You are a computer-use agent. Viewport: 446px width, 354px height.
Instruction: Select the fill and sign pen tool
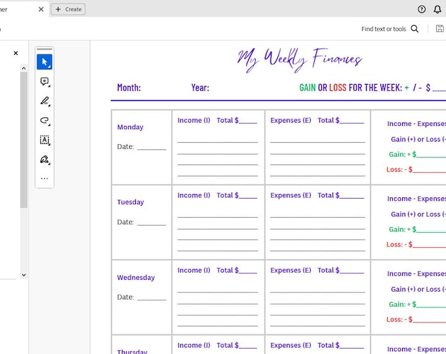[x=45, y=159]
